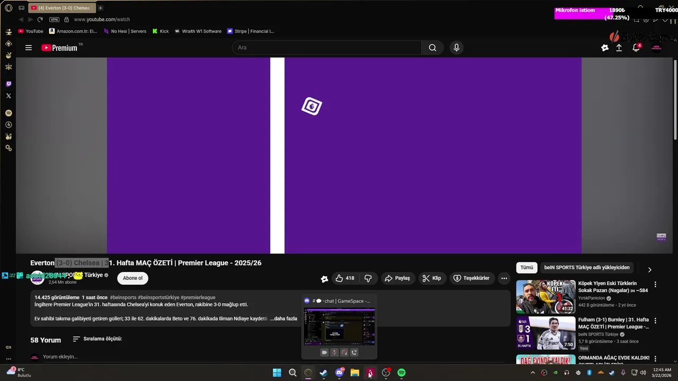Open Discord from the taskbar
The height and width of the screenshot is (381, 678).
(x=340, y=373)
